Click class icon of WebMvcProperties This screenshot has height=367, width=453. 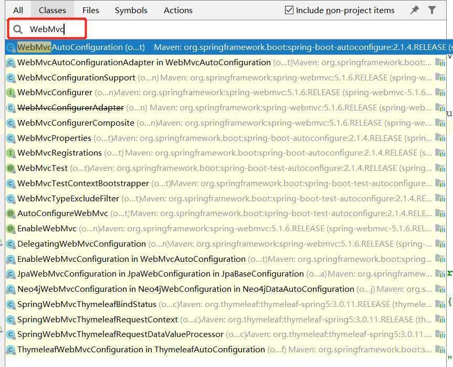click(x=10, y=138)
